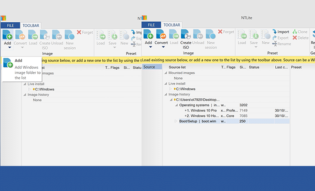The width and height of the screenshot is (315, 191).
Task: Click Delete preset in right window
Action: [300, 38]
